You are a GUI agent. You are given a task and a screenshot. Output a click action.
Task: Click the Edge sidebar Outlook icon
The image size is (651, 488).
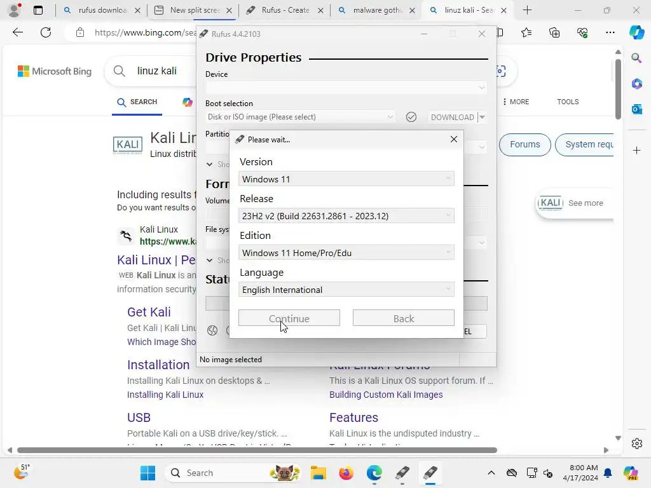coord(636,109)
